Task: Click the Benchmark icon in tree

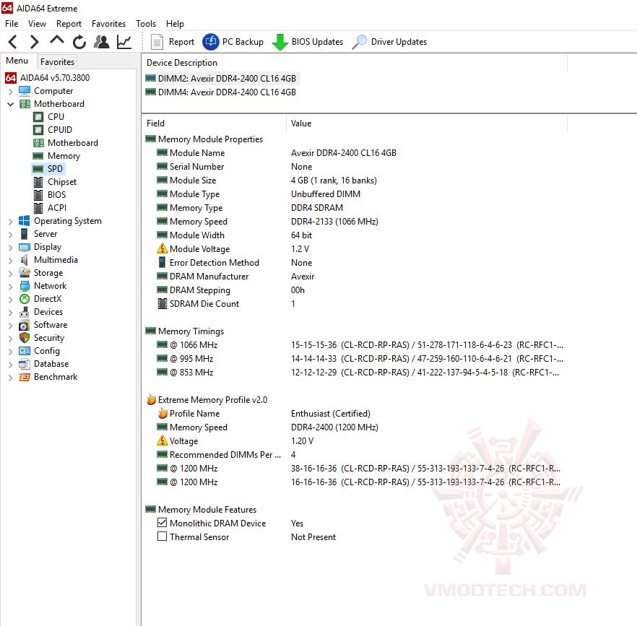Action: click(25, 377)
